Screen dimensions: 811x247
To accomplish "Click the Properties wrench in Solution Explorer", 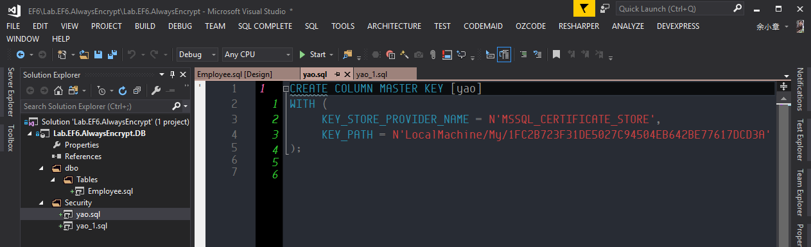I will tap(155, 90).
